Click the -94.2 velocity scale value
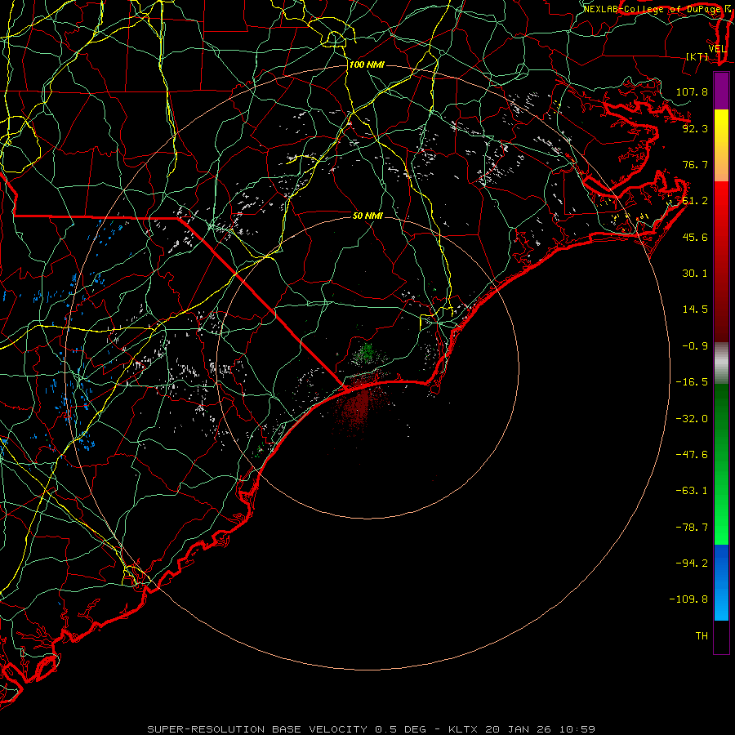This screenshot has height=735, width=735. [x=692, y=563]
